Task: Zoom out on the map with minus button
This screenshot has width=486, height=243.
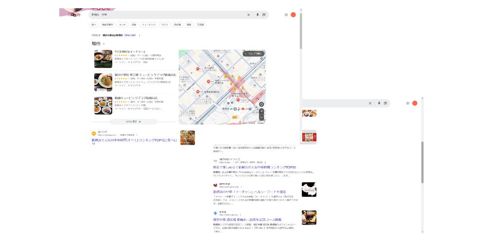Action: (x=261, y=118)
